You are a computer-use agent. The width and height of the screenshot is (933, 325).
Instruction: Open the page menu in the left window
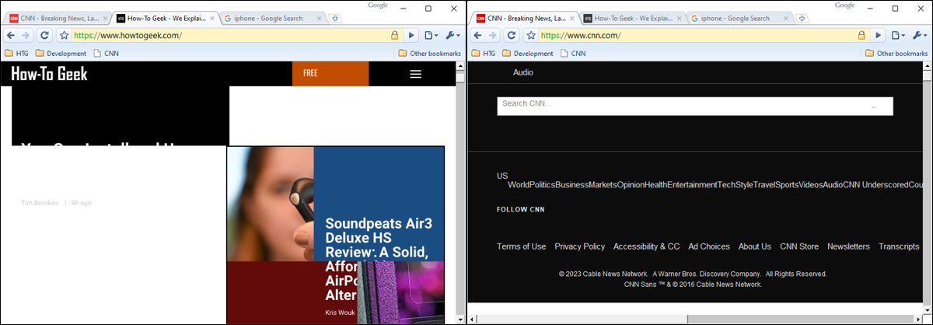click(x=430, y=35)
